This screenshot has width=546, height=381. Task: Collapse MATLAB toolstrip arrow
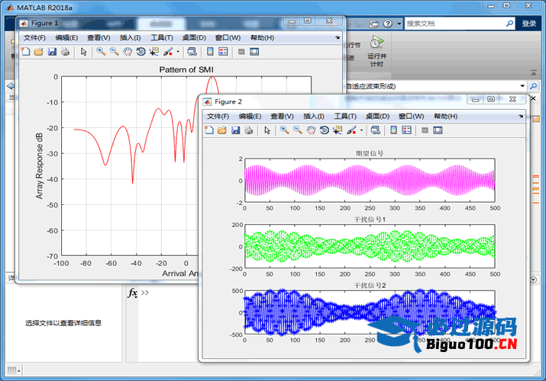point(534,72)
